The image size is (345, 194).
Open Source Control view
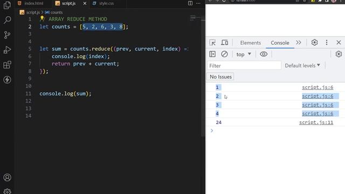click(7, 34)
